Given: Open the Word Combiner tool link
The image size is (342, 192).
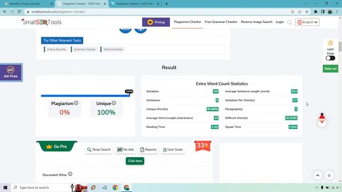Looking at the screenshot, I should coord(113,50).
